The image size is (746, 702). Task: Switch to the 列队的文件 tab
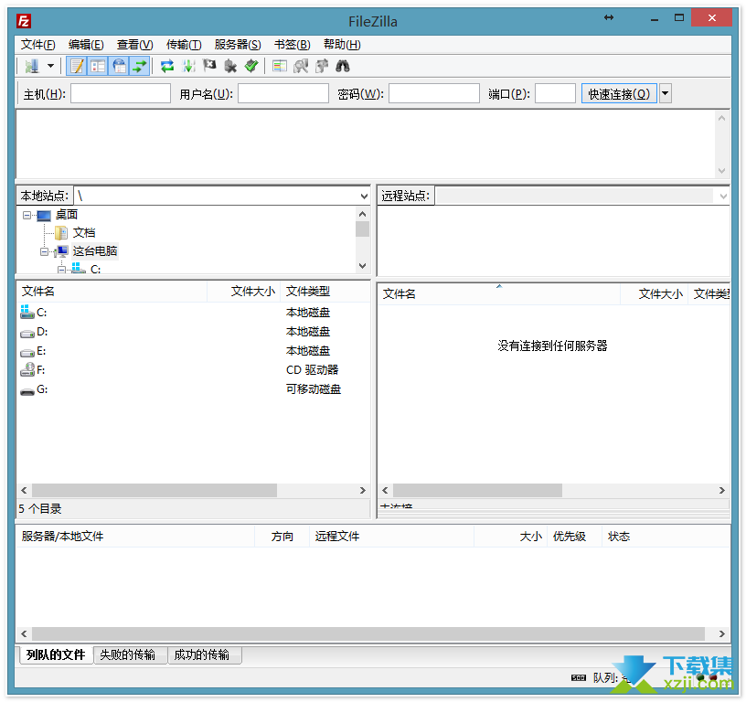[56, 654]
